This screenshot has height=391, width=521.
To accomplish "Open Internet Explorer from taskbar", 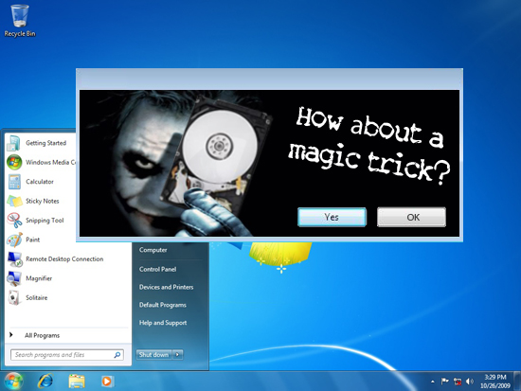I will 45,381.
